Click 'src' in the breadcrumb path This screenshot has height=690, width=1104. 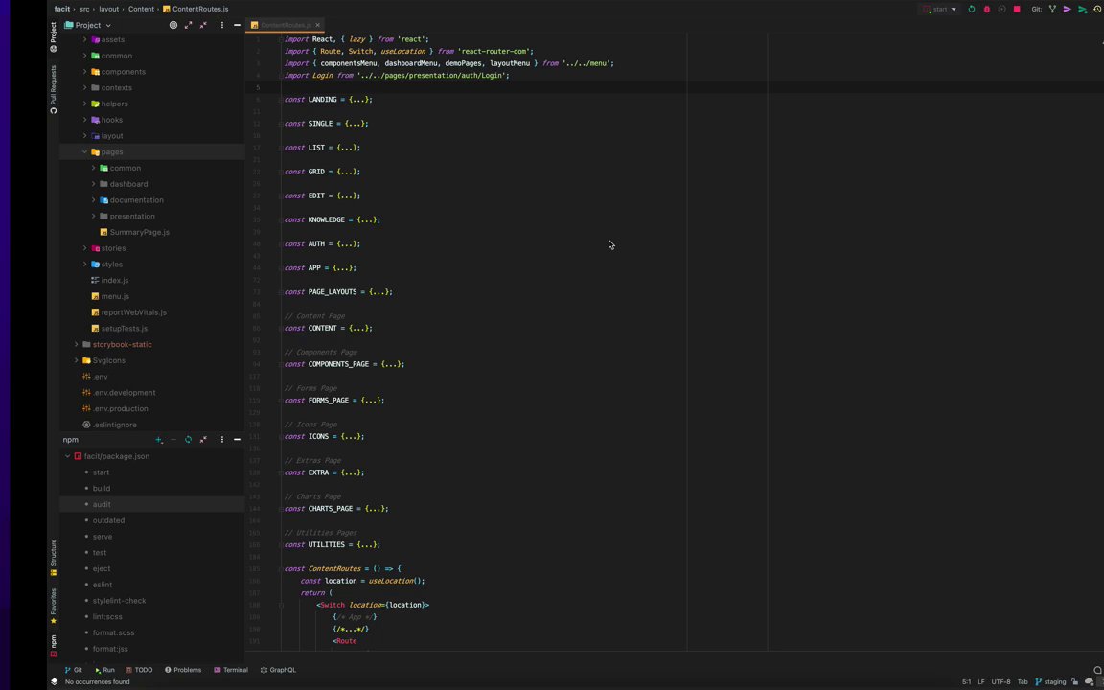point(84,10)
